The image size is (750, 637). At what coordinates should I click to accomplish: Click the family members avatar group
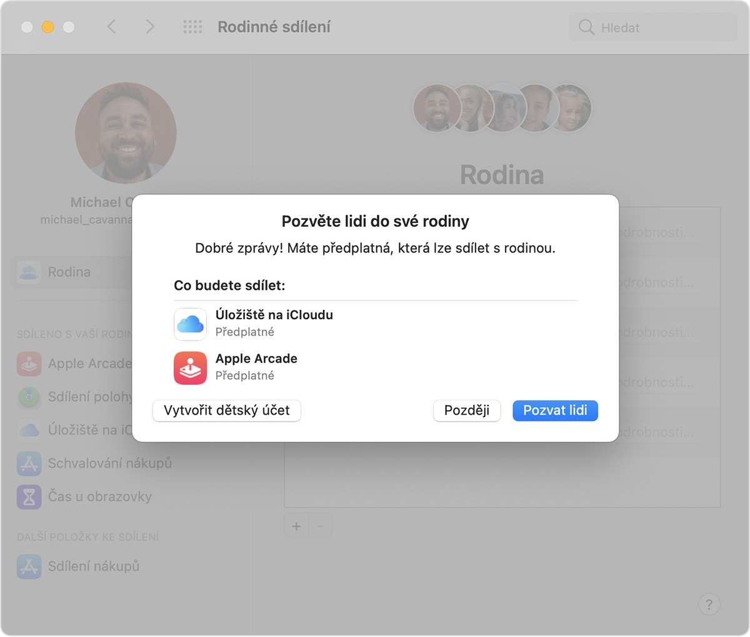pyautogui.click(x=502, y=108)
